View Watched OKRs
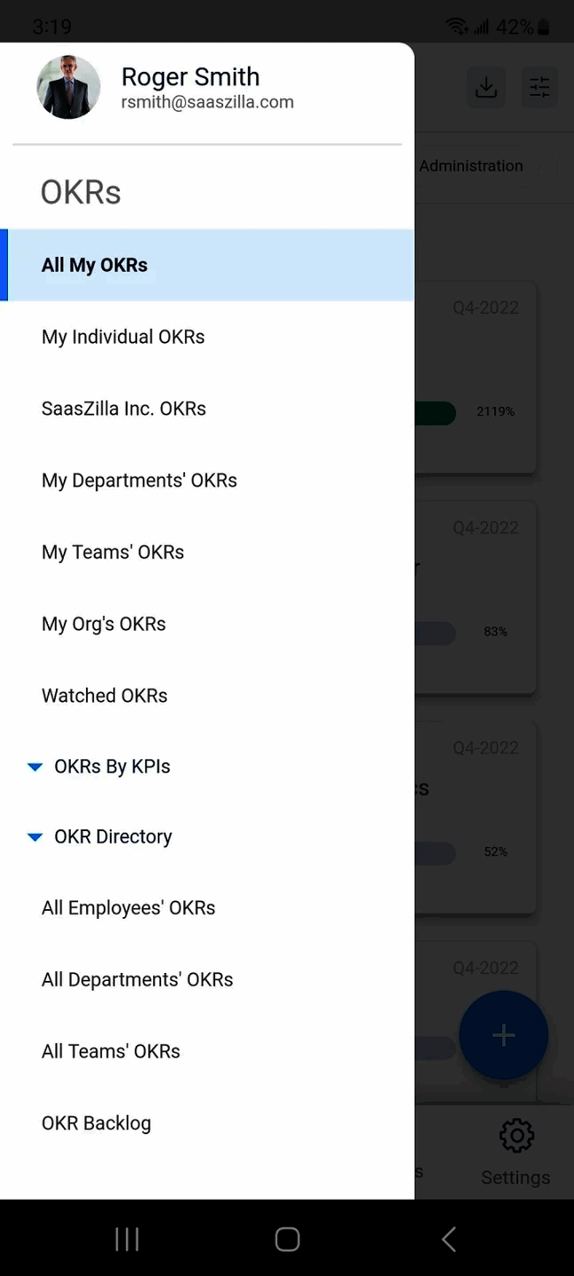 pos(105,696)
